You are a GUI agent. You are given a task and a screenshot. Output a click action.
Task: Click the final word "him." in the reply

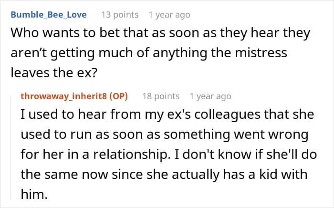click(x=34, y=194)
